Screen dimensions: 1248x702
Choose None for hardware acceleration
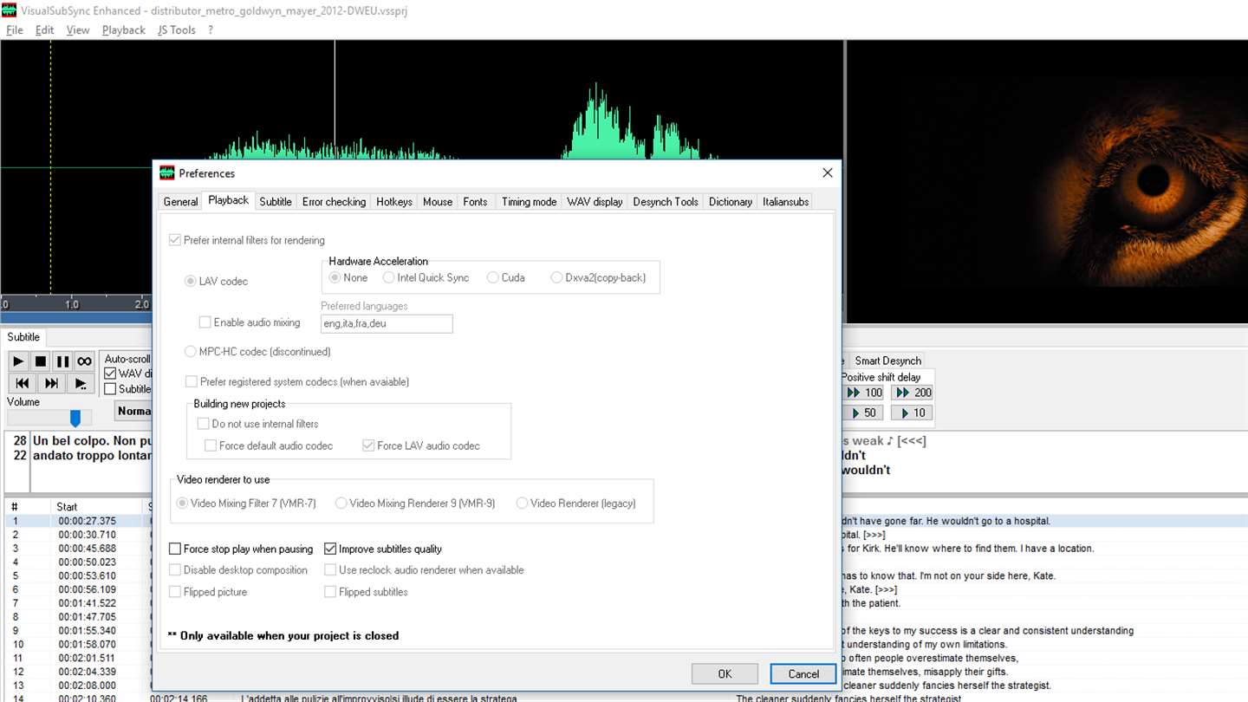(x=335, y=277)
